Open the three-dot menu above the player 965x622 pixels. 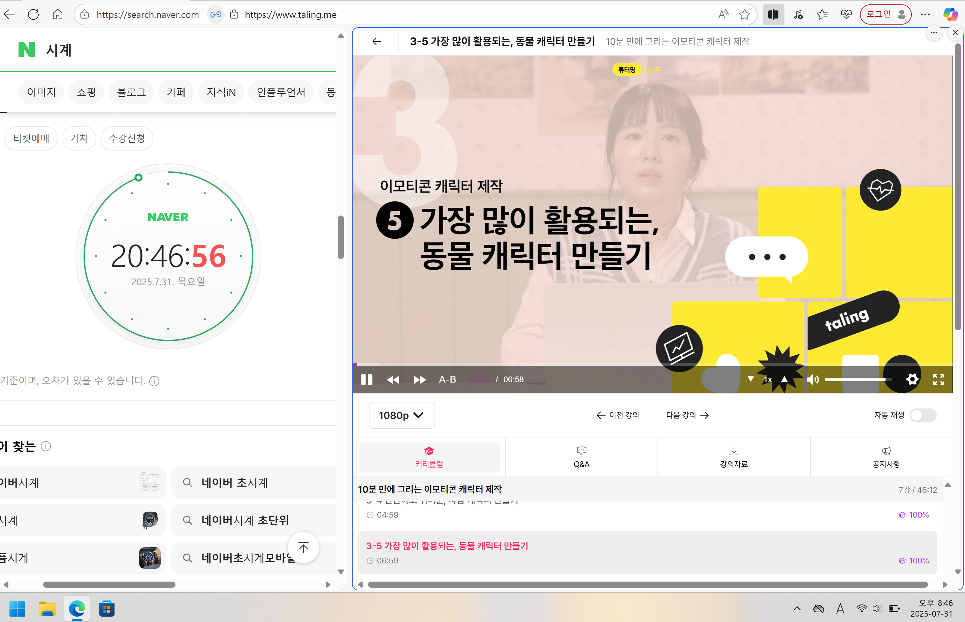point(934,33)
